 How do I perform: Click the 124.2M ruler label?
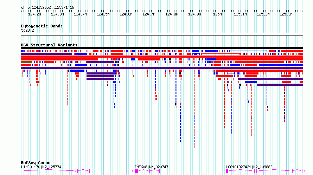(34, 14)
